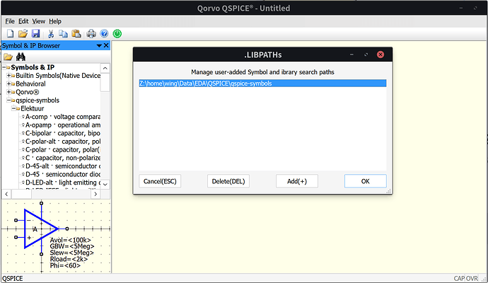
Task: Open the View menu
Action: pos(39,21)
